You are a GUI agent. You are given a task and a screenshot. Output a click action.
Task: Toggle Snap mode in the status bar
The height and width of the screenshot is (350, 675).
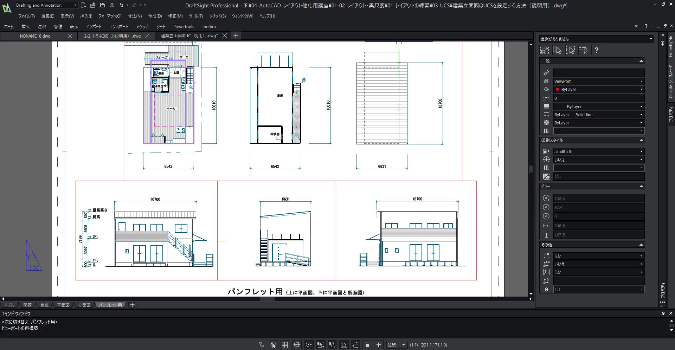pyautogui.click(x=273, y=345)
